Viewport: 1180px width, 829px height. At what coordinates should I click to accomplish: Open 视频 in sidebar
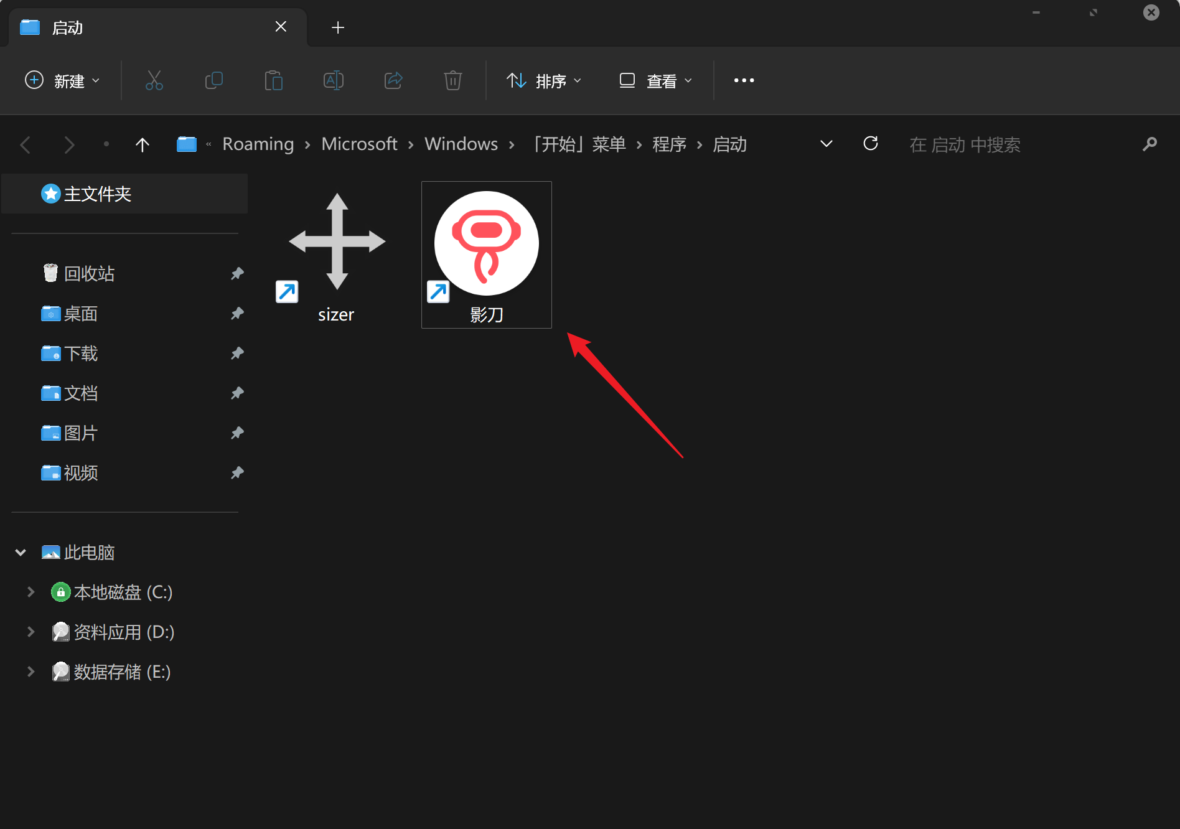pyautogui.click(x=81, y=473)
